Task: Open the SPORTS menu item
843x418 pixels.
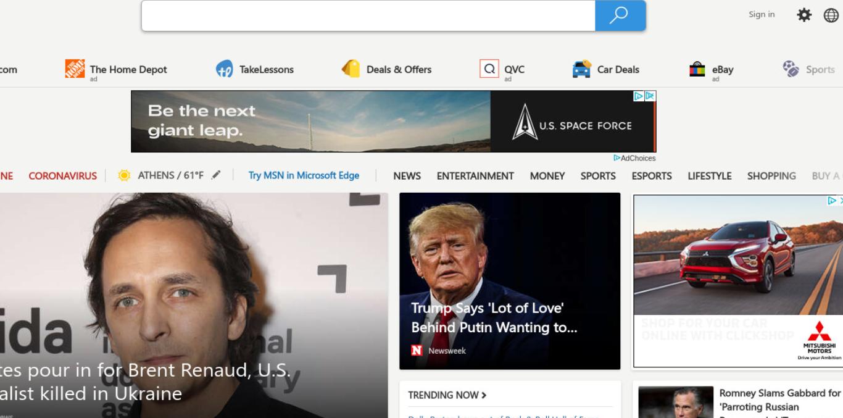Action: point(598,176)
